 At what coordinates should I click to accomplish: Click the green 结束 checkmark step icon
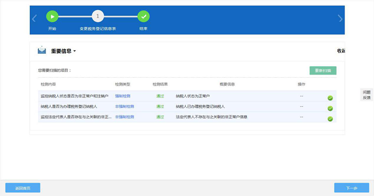(144, 16)
